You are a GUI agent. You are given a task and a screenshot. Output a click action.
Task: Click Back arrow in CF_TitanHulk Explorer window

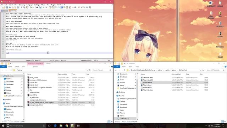point(116,70)
